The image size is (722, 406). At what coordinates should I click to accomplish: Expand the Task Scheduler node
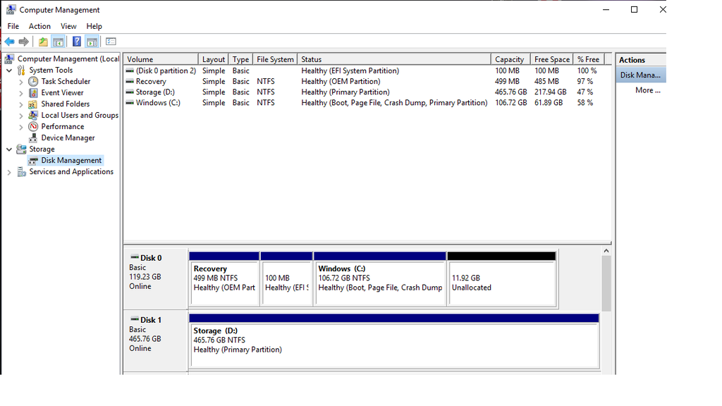pos(20,82)
